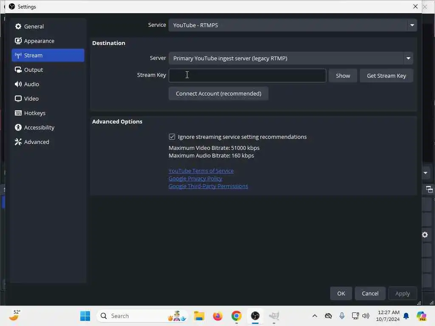Click Show to reveal the stream key
Viewport: 435px width, 326px height.
tap(343, 76)
